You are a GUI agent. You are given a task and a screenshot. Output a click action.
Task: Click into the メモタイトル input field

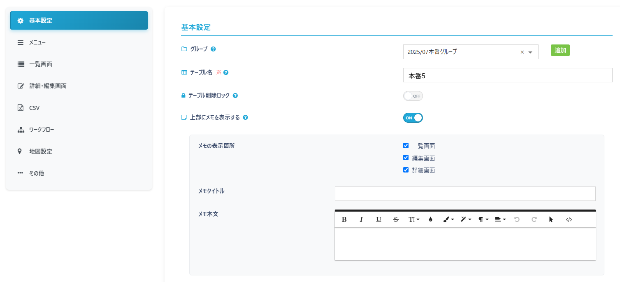(x=465, y=193)
